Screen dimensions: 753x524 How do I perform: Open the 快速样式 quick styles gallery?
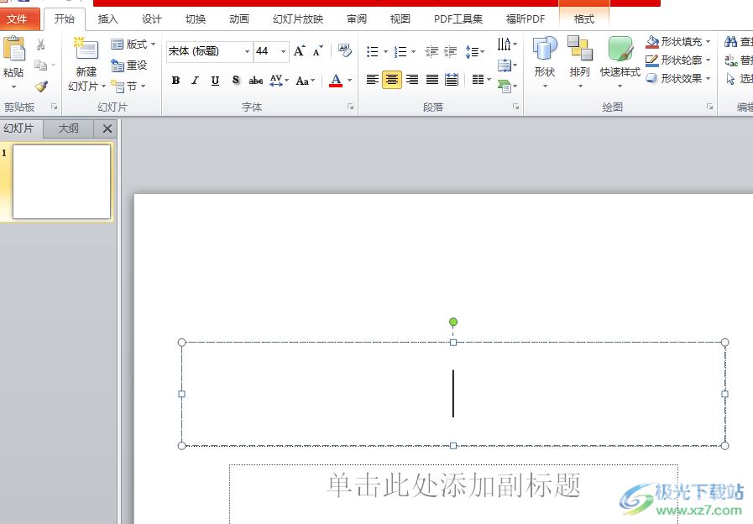(x=620, y=61)
